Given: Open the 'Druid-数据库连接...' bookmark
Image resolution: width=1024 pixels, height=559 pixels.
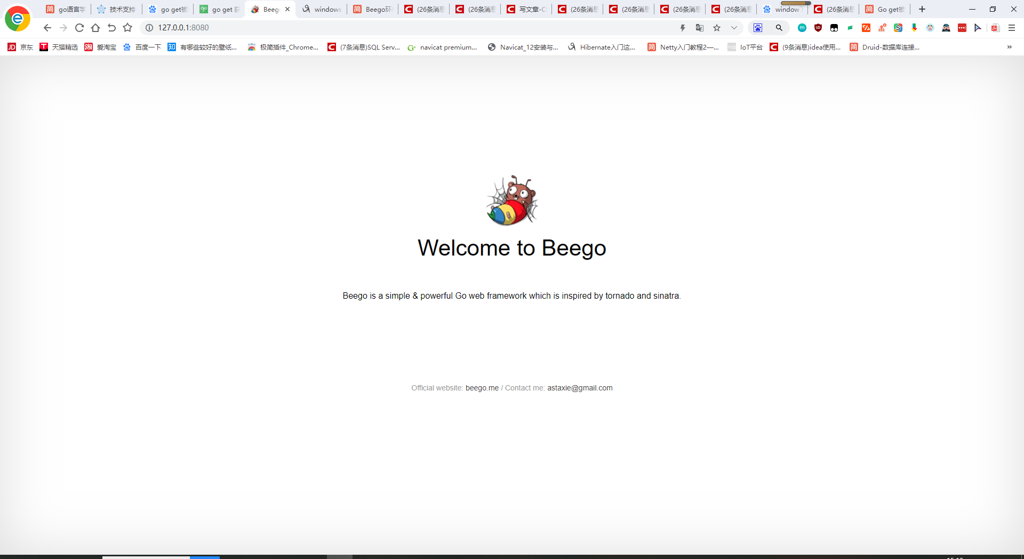Looking at the screenshot, I should [x=885, y=47].
